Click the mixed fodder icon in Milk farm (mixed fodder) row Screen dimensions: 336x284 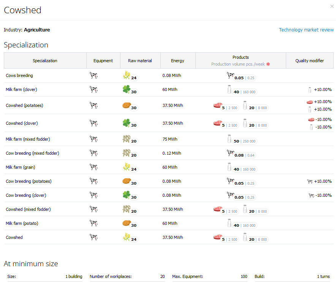point(127,139)
